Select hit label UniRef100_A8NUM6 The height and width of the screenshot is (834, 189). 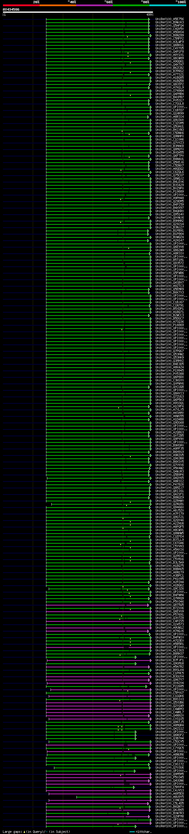click(170, 754)
